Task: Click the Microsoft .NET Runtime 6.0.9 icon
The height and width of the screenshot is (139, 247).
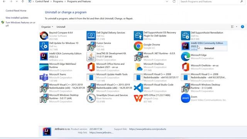Action: (x=138, y=56)
